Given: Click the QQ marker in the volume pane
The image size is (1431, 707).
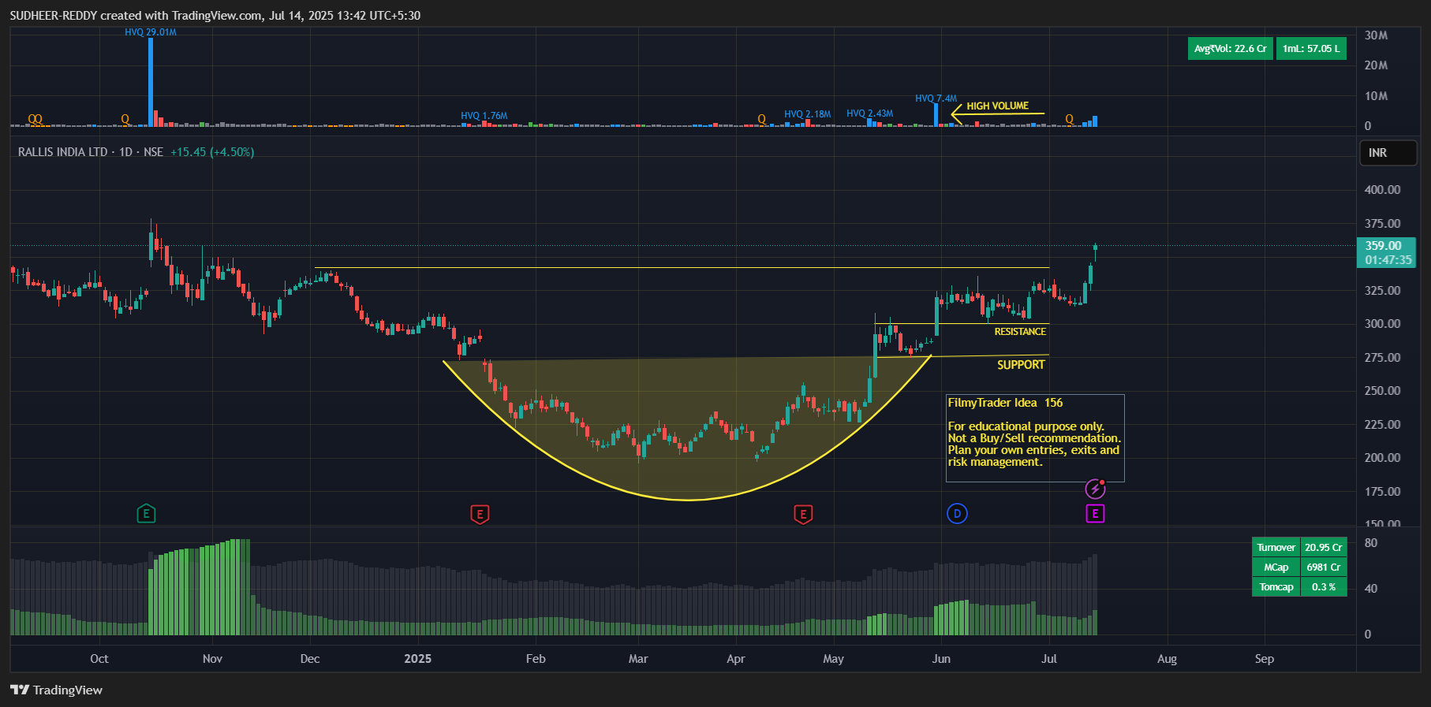Looking at the screenshot, I should coord(35,119).
